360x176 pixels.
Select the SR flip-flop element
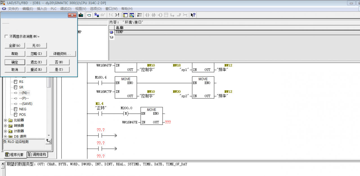(21, 87)
